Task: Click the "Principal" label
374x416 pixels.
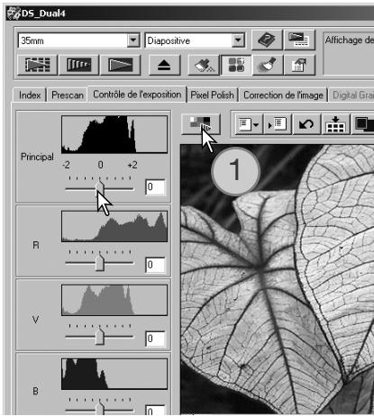Action: tap(37, 157)
